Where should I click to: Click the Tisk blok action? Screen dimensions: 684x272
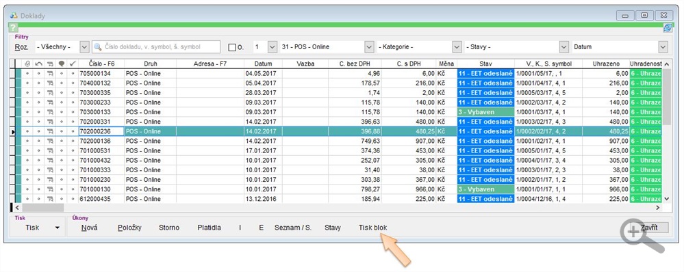tap(372, 228)
